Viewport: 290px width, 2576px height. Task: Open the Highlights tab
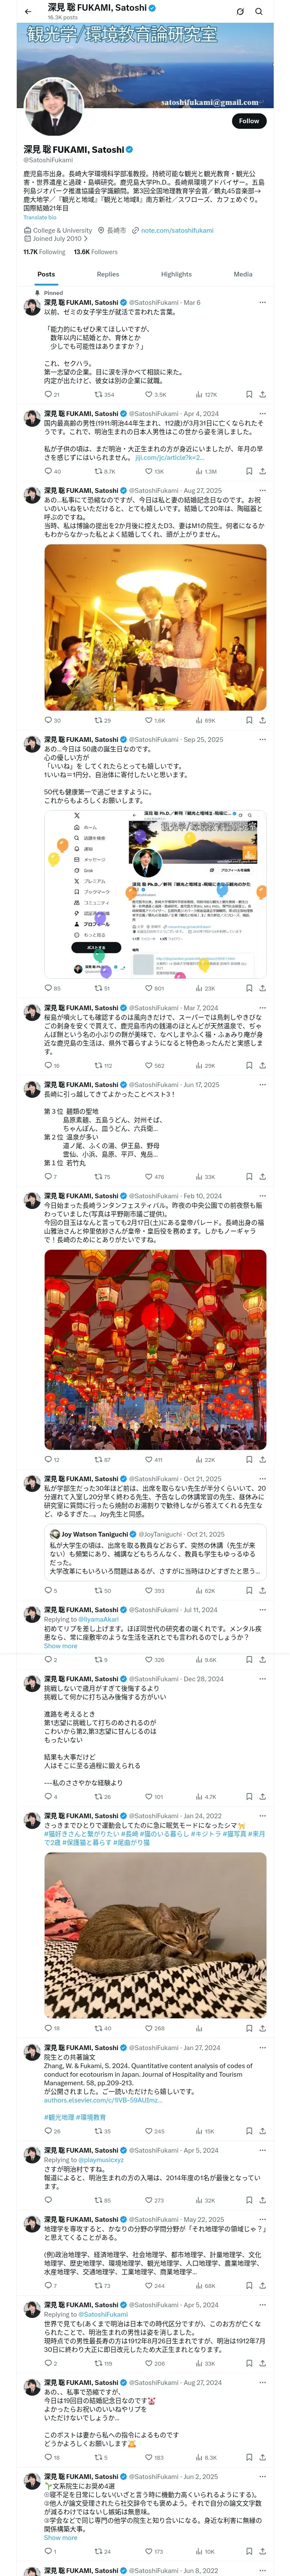click(176, 274)
